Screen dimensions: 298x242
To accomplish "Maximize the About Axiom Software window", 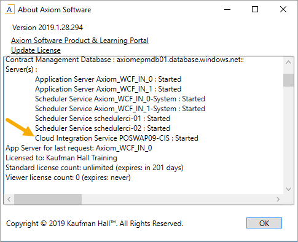I will click(x=255, y=9).
